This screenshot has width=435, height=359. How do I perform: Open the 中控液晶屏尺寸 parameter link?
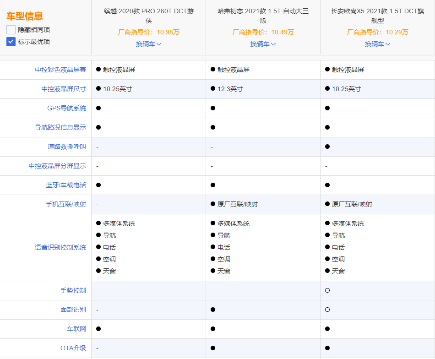pos(64,89)
